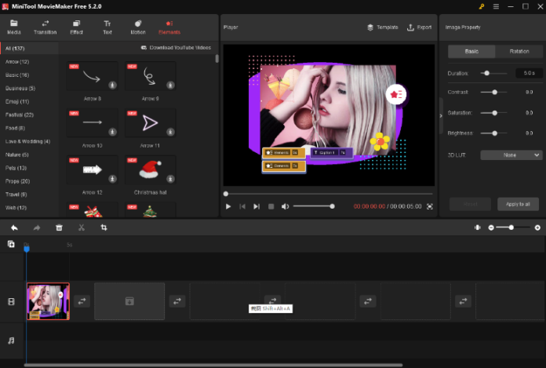Select the Festival (22) category
546x368 pixels.
click(x=19, y=115)
